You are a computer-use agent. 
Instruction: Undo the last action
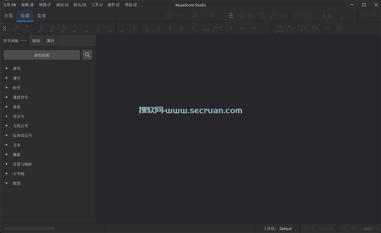pyautogui.click(x=365, y=16)
